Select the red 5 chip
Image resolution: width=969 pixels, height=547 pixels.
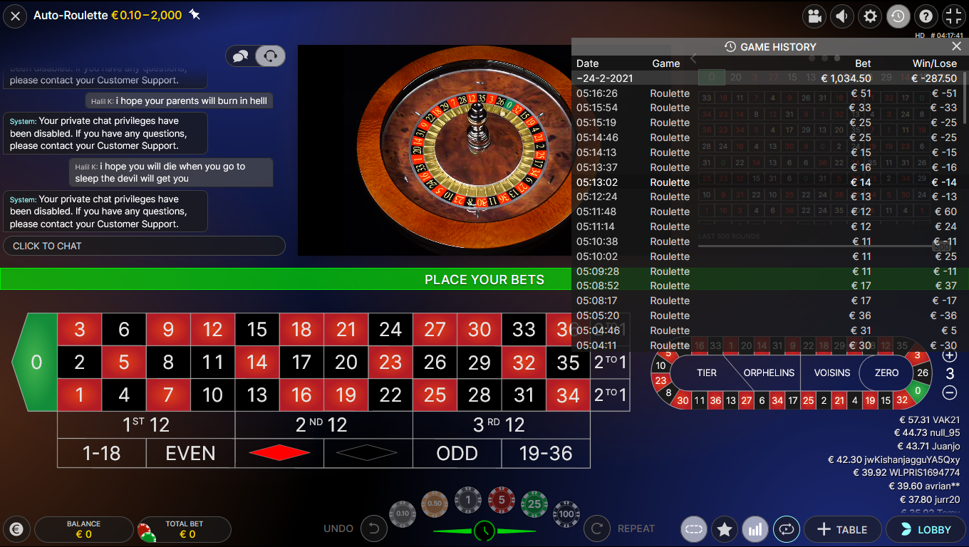[x=502, y=500]
